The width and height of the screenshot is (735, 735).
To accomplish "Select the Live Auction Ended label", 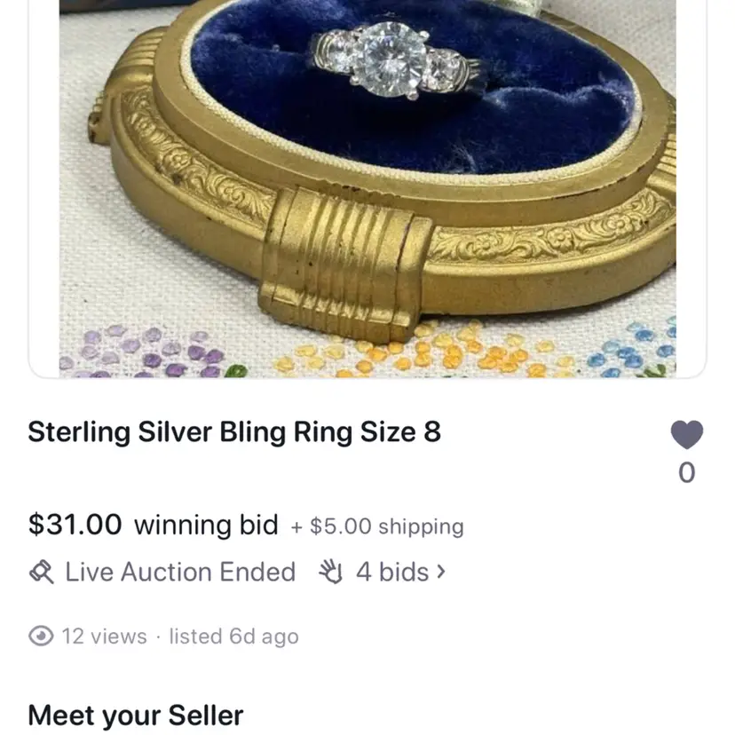I will tap(179, 572).
